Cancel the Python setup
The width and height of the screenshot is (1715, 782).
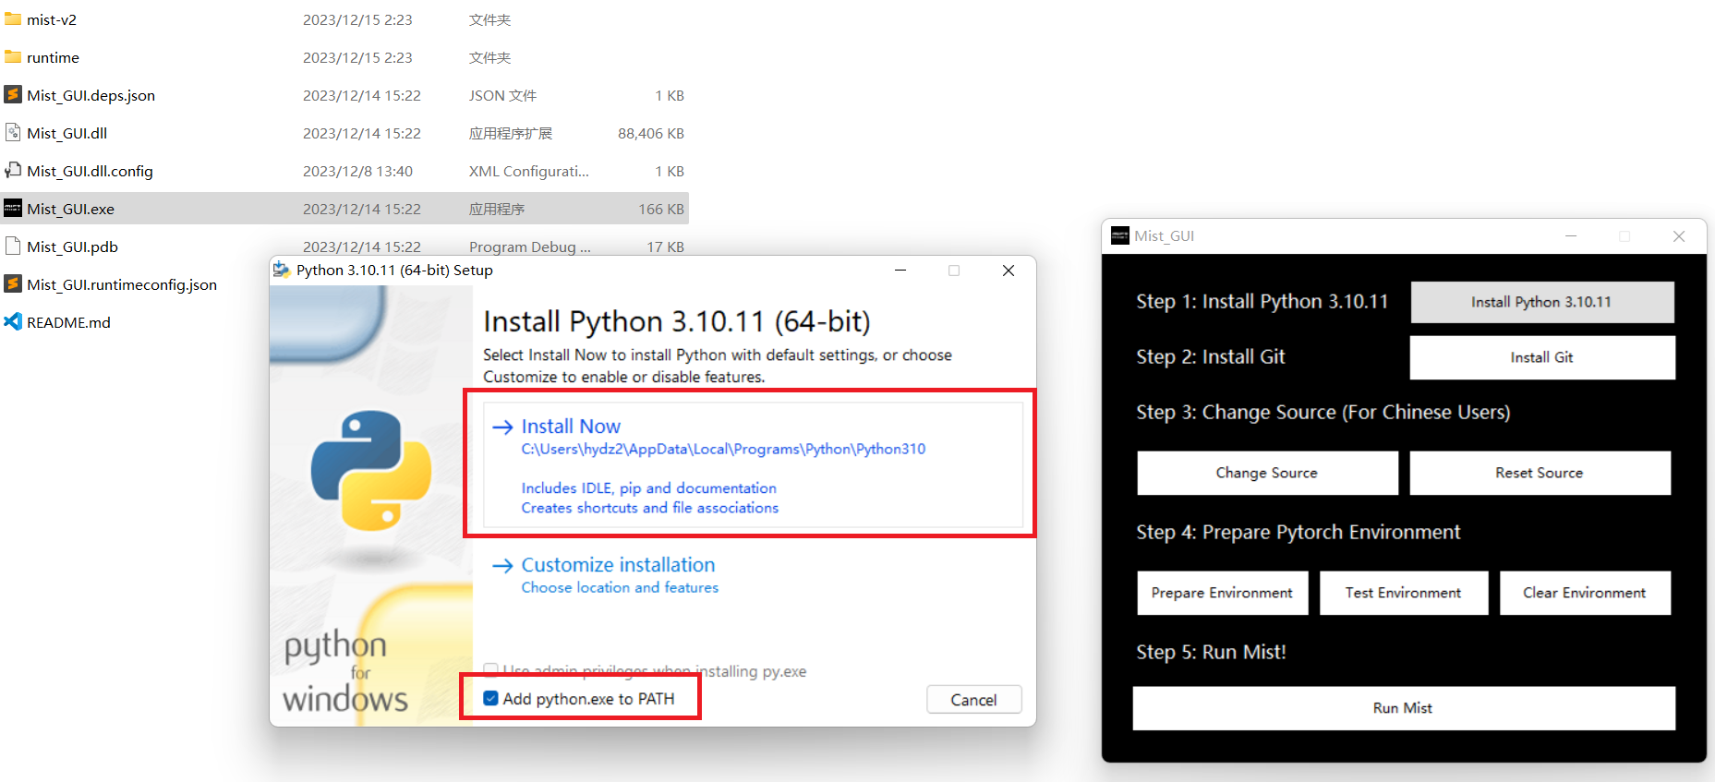click(974, 700)
